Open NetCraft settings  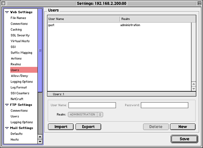17,99
